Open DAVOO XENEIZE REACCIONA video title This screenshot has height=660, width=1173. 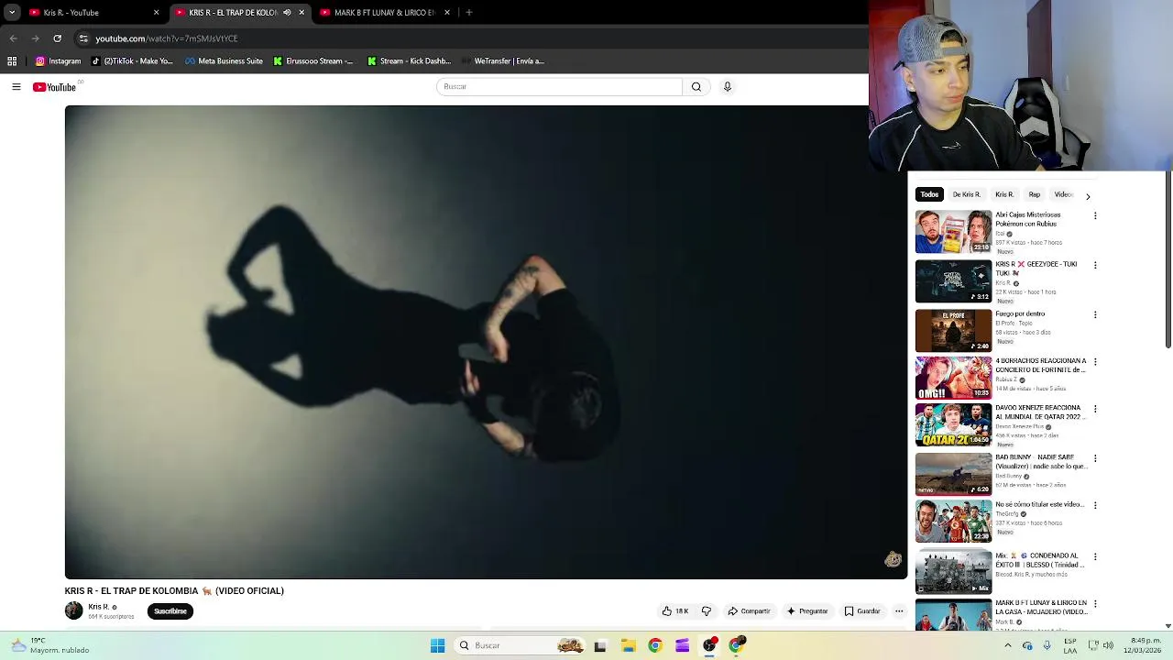pyautogui.click(x=1040, y=412)
